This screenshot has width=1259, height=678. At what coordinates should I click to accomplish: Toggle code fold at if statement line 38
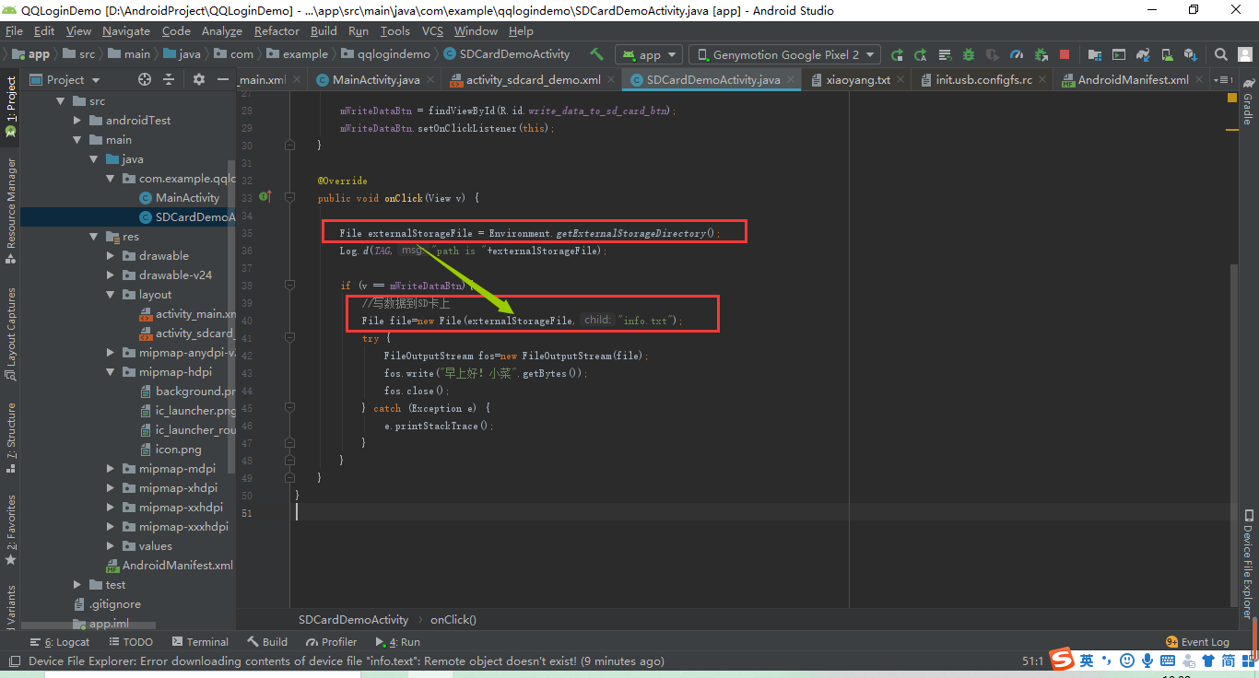(x=289, y=285)
